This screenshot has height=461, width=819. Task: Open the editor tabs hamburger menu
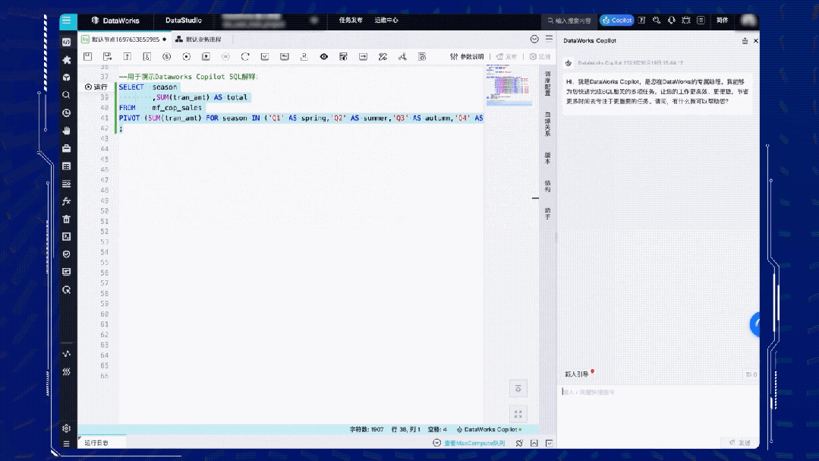pos(549,39)
